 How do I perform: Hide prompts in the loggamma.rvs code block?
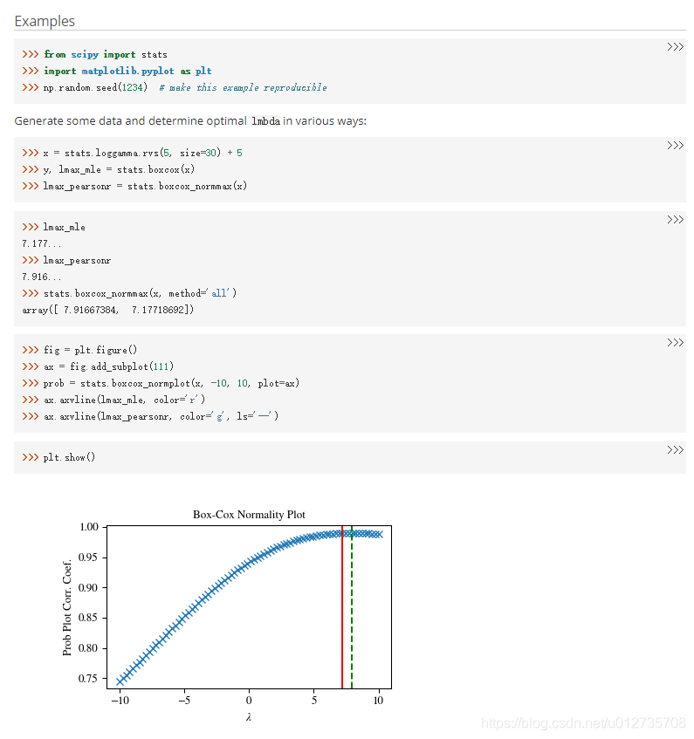click(x=674, y=146)
